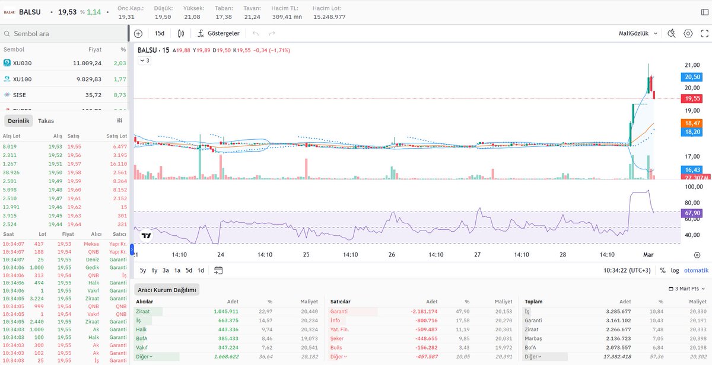Click the SISE symbol icon
Viewport: 712px width, 365px height.
pos(7,95)
